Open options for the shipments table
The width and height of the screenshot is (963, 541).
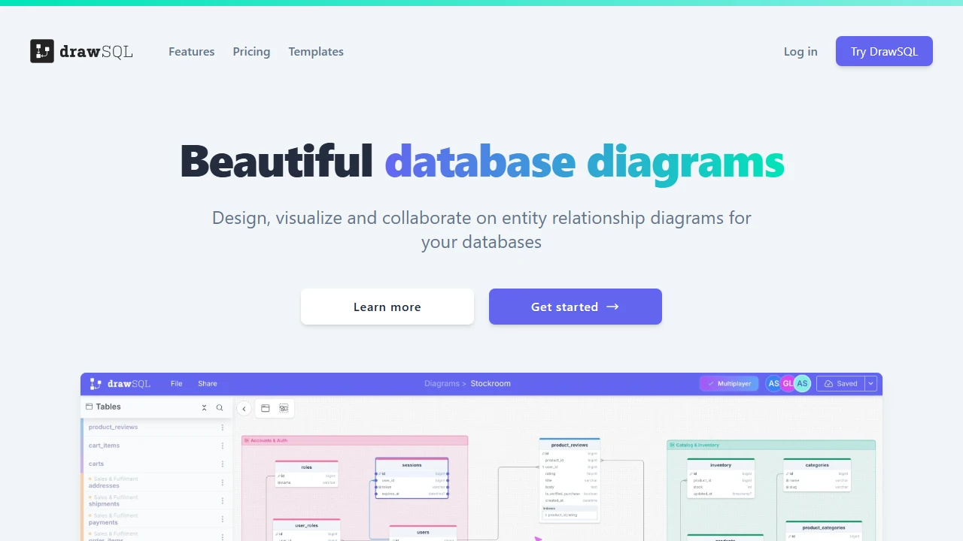pyautogui.click(x=222, y=500)
